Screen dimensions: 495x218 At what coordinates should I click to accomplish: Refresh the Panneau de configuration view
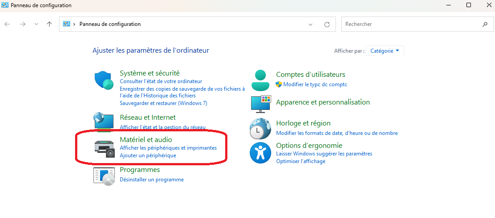point(327,24)
